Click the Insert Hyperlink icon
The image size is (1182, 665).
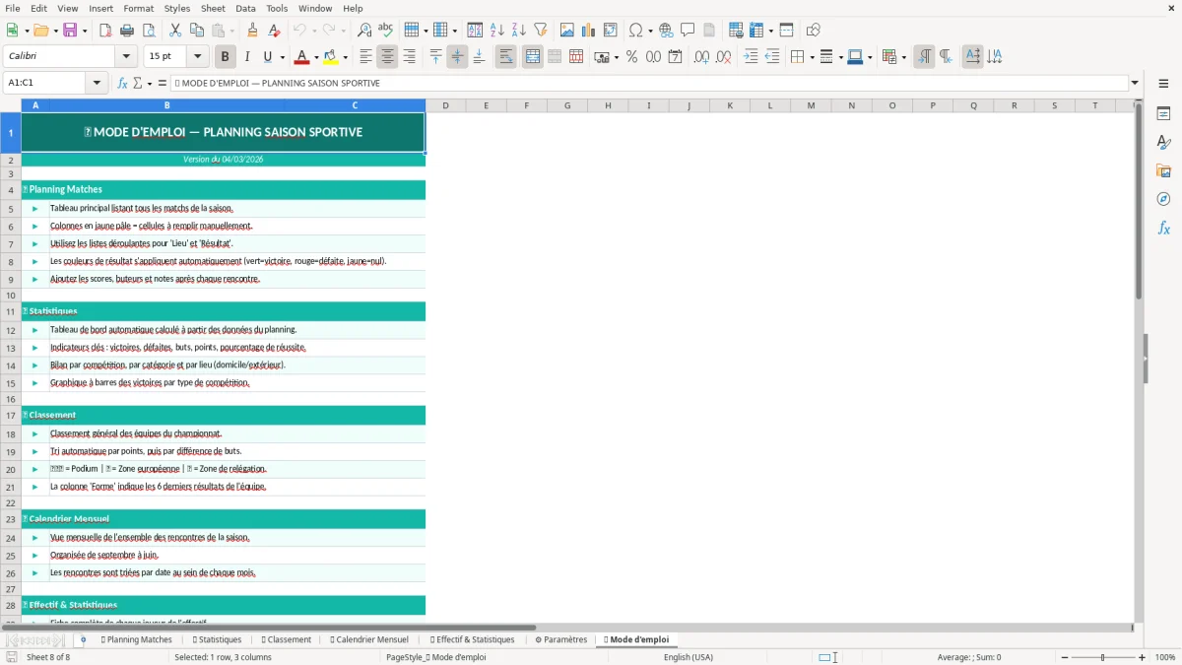[x=666, y=31]
